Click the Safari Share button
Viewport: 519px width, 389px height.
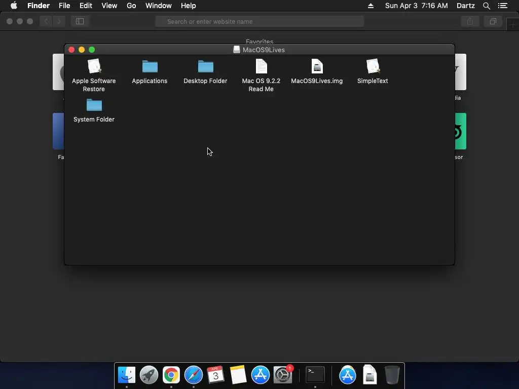click(x=470, y=21)
